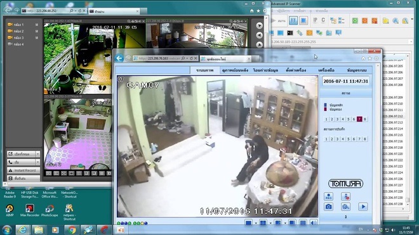Toggle channel 1 in the upper channel row
Viewport: 419px width, 235px height.
click(x=326, y=119)
